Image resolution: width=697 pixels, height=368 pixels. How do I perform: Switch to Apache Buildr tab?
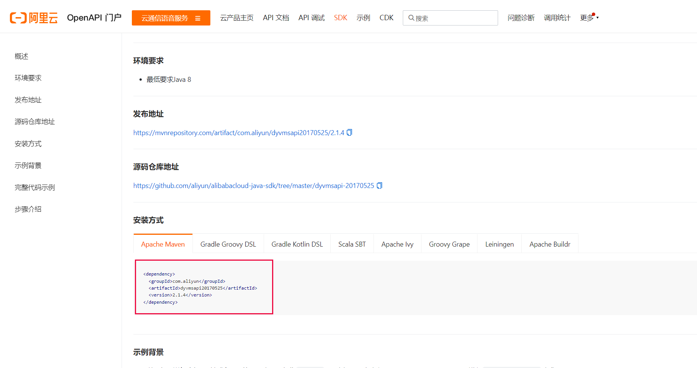point(550,244)
